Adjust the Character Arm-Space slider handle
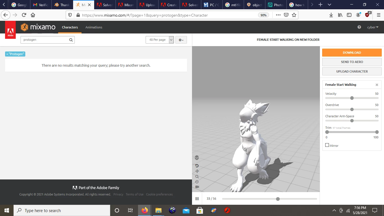 (352, 121)
